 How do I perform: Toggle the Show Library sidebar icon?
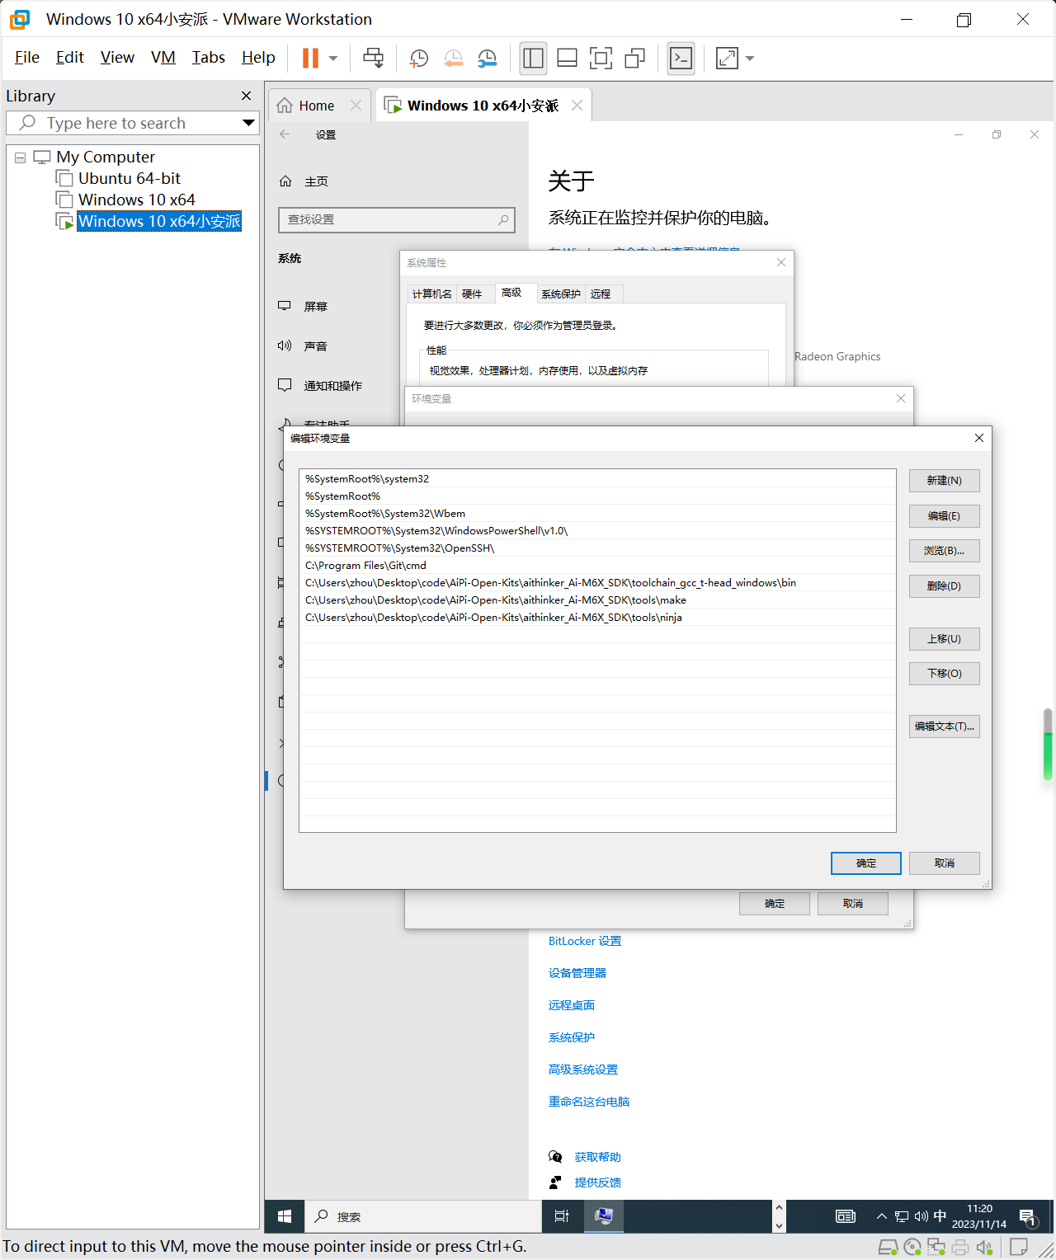[533, 58]
